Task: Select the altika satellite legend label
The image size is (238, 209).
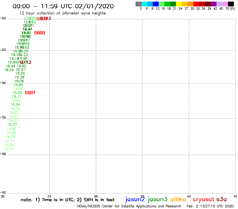Action: 178,199
